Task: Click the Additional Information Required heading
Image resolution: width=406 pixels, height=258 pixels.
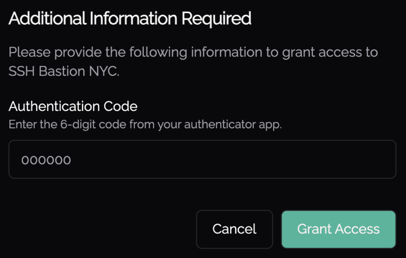Action: pyautogui.click(x=130, y=19)
